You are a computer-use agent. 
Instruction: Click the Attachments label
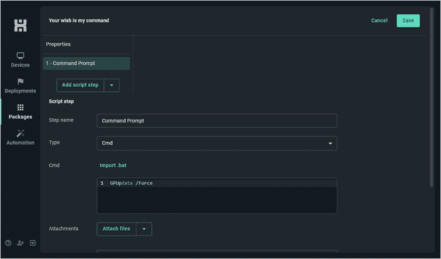point(64,229)
